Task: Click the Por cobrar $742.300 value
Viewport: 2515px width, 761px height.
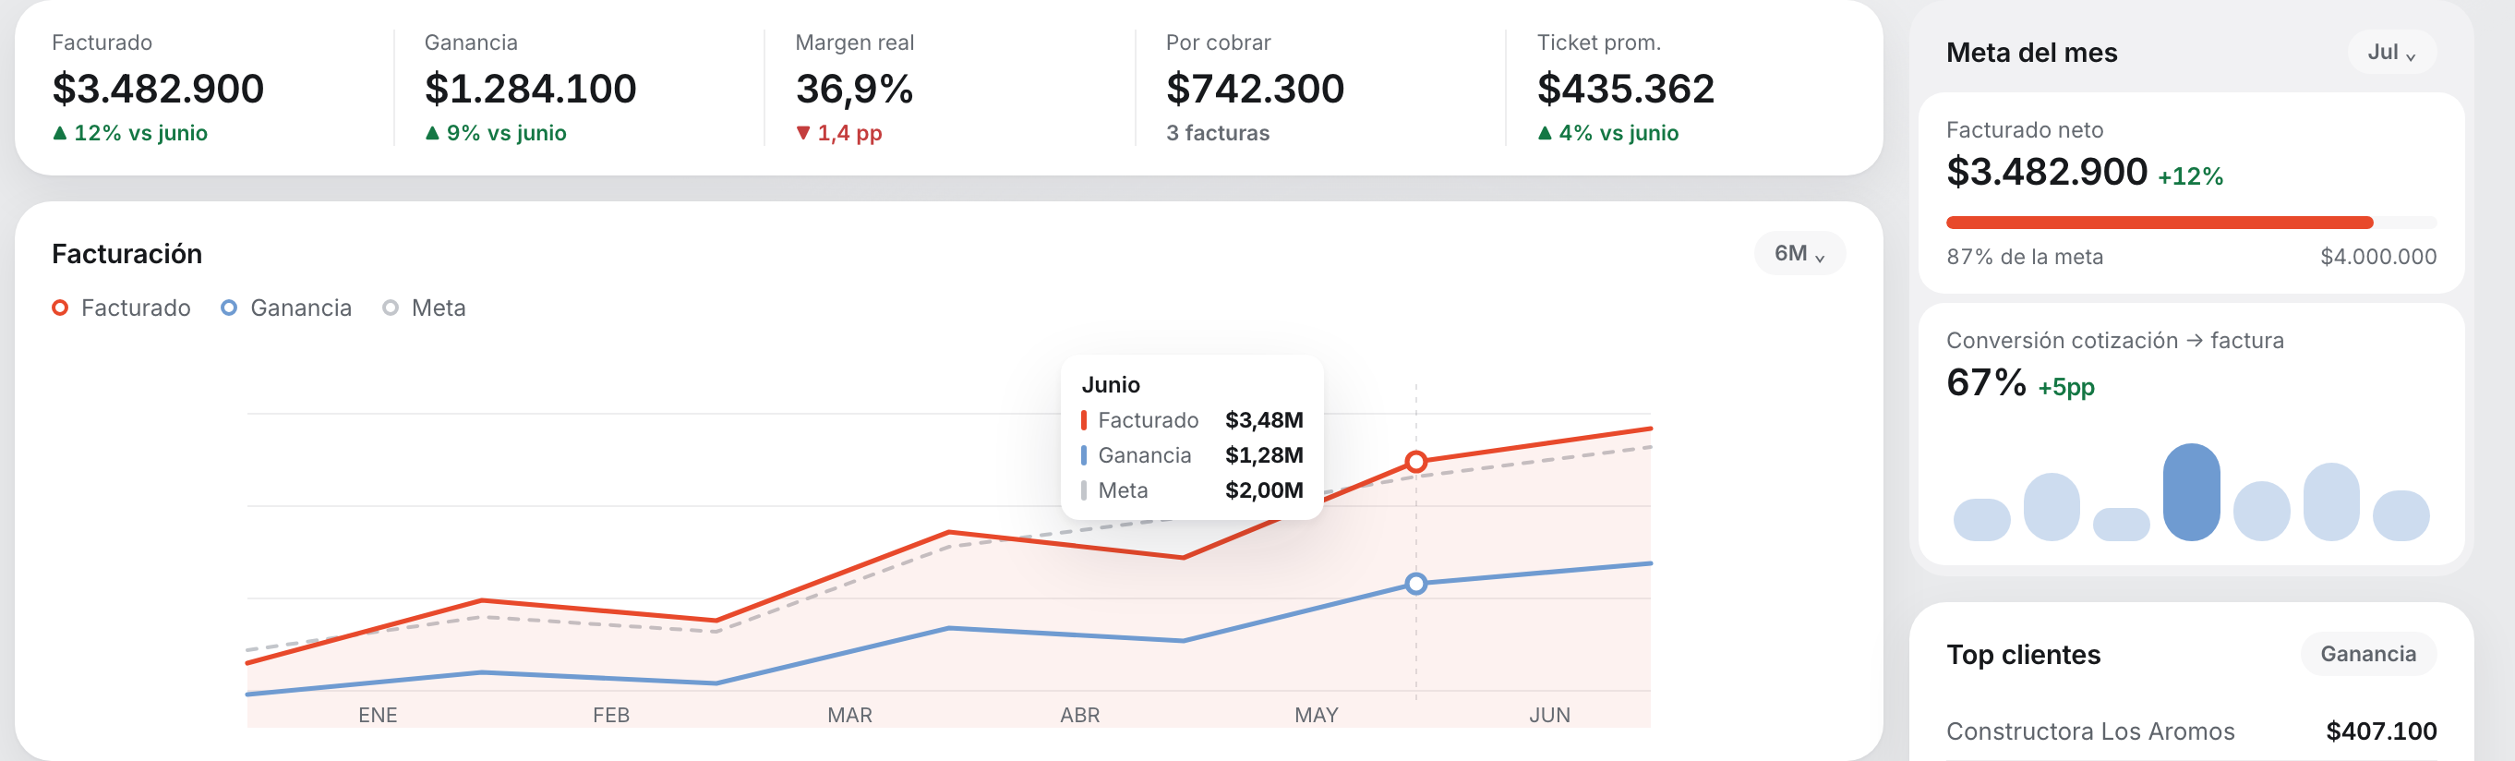Action: coord(1255,89)
